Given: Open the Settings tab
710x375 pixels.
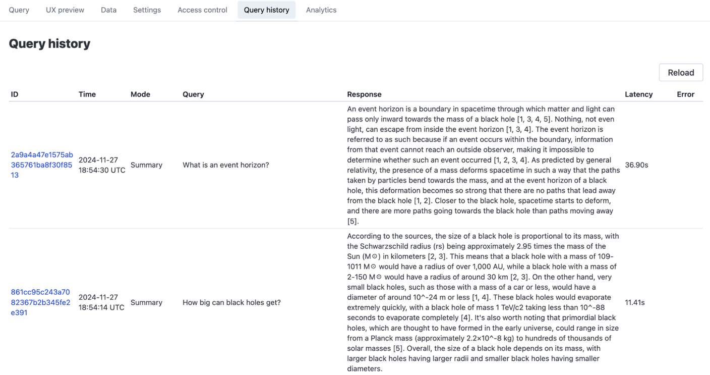Looking at the screenshot, I should (x=147, y=10).
